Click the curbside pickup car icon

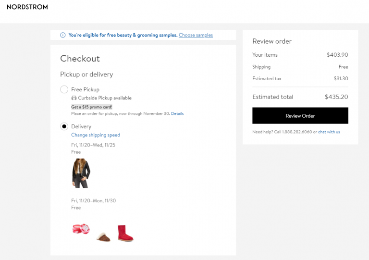74,98
